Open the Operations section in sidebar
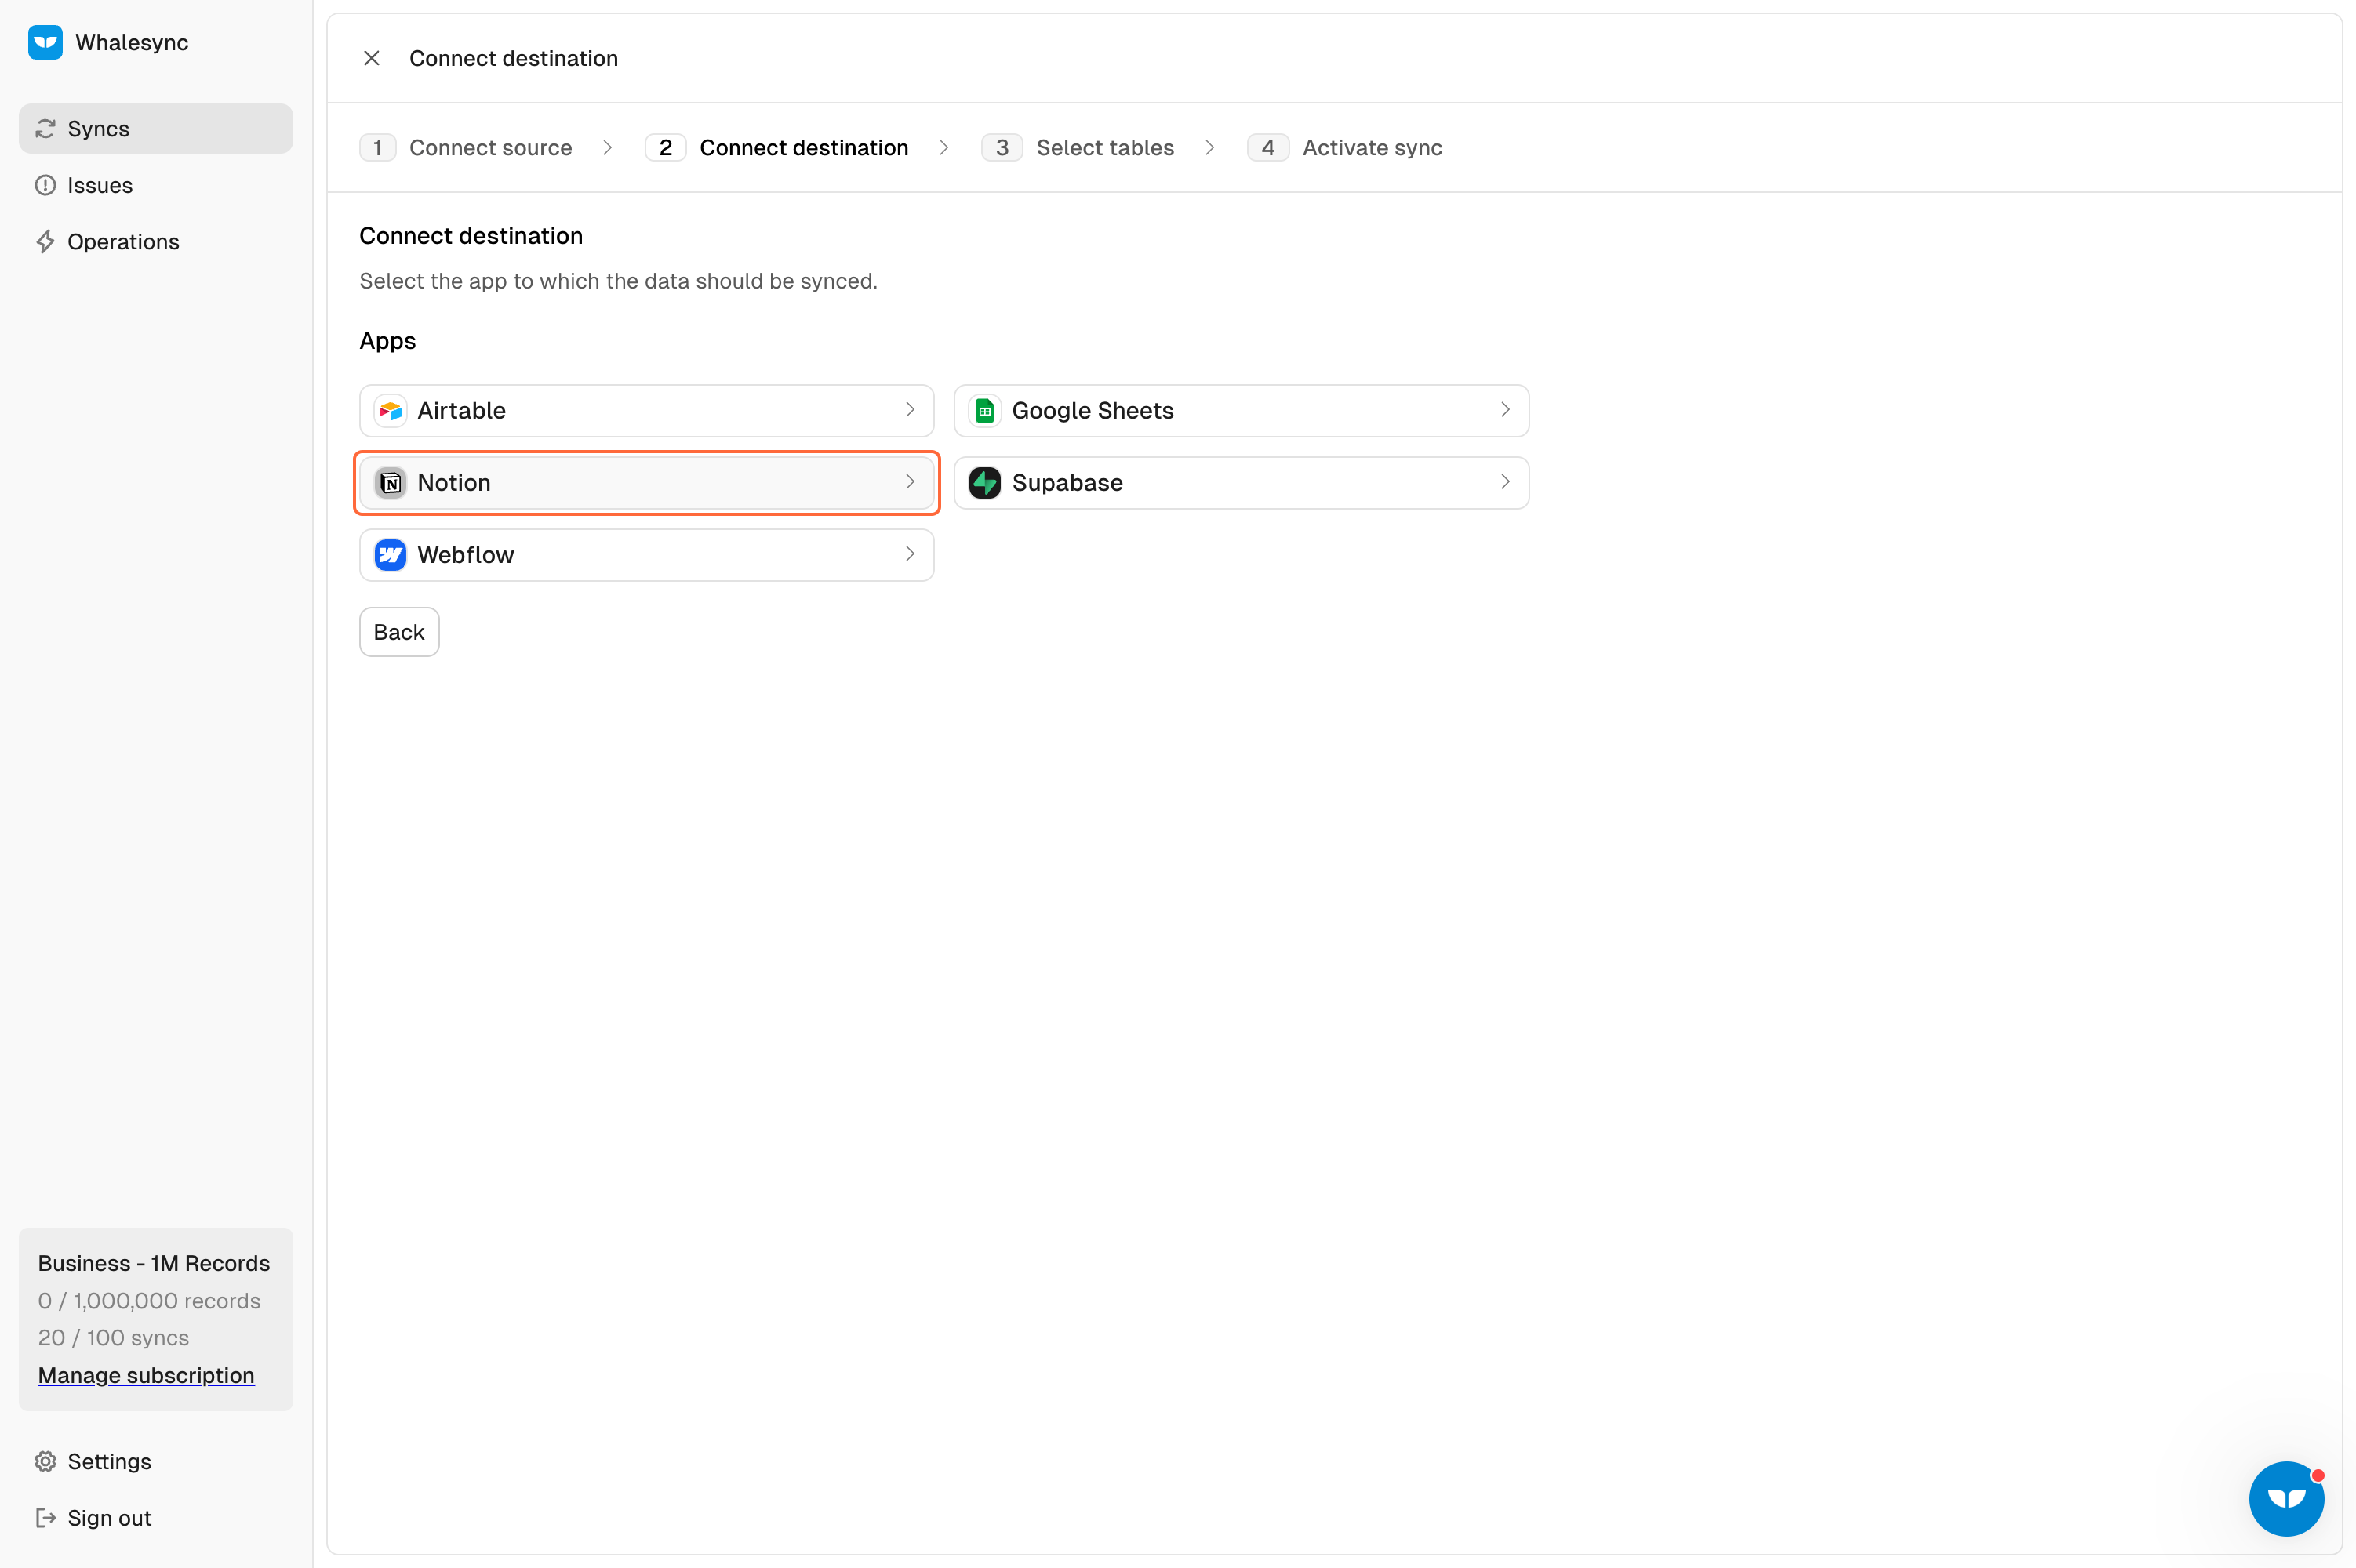Viewport: 2356px width, 1568px height. (x=156, y=242)
